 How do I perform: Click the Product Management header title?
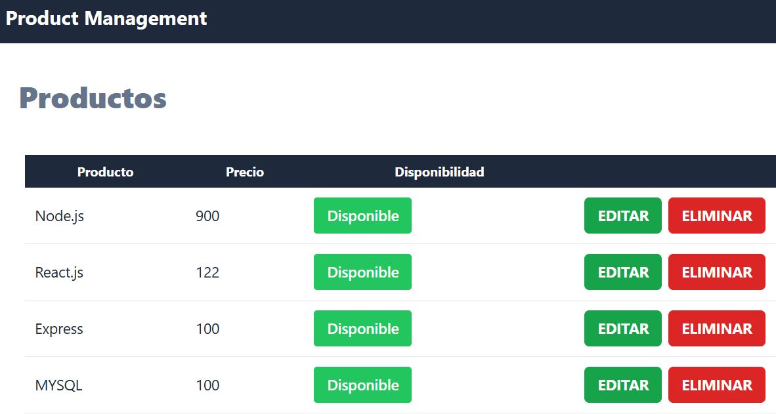(106, 18)
